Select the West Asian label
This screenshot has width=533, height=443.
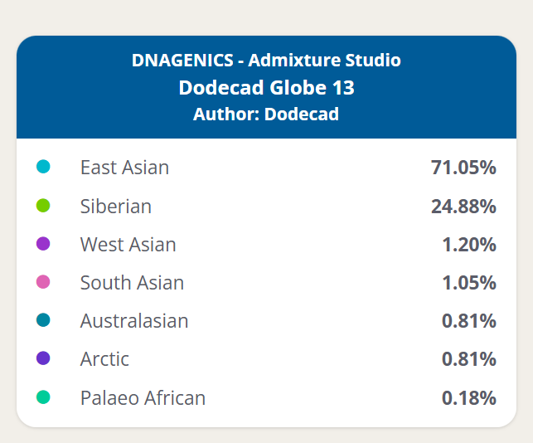[128, 245]
